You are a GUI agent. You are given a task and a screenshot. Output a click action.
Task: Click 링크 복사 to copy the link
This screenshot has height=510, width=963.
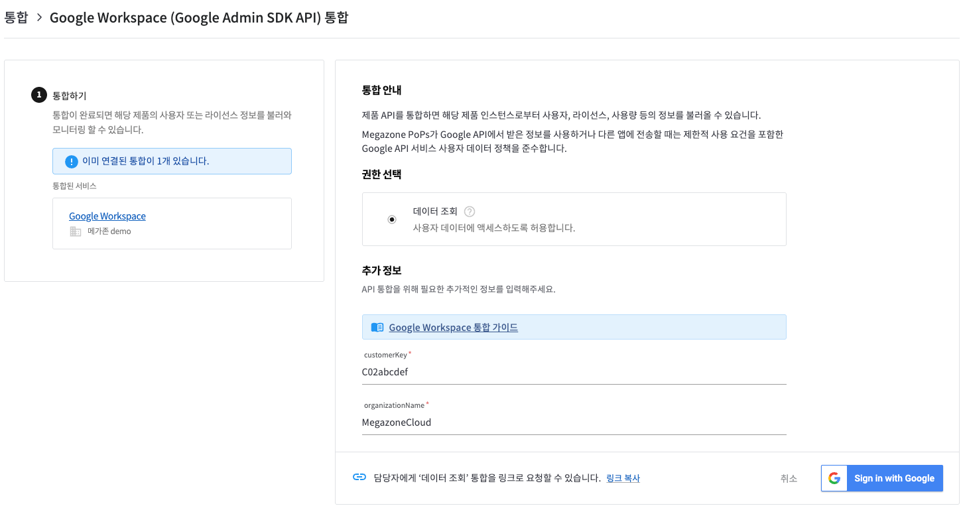coord(623,478)
